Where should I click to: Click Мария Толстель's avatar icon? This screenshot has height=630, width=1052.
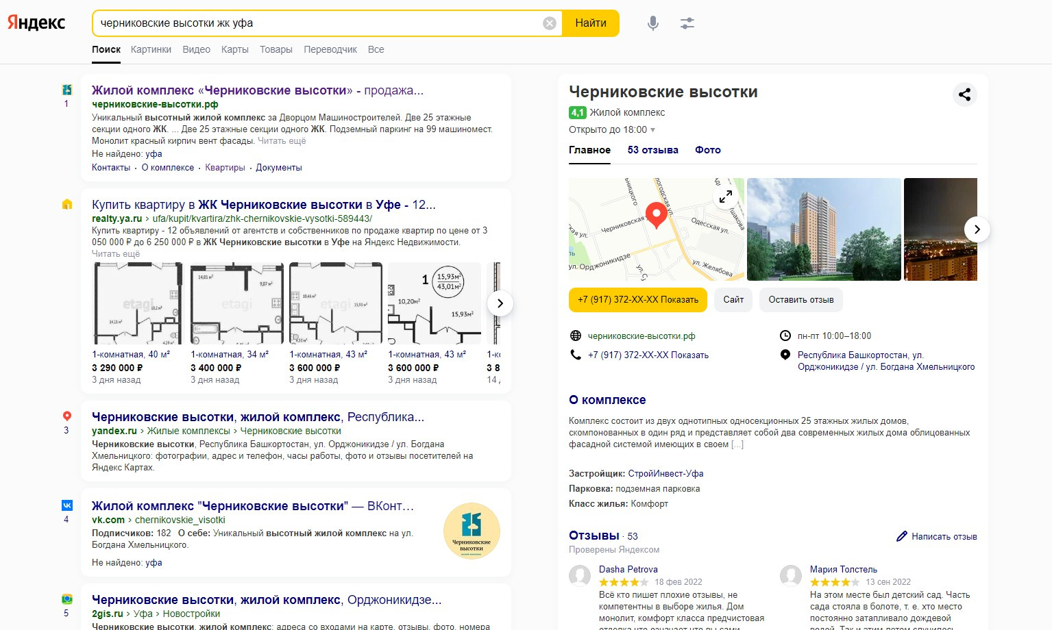coord(791,575)
